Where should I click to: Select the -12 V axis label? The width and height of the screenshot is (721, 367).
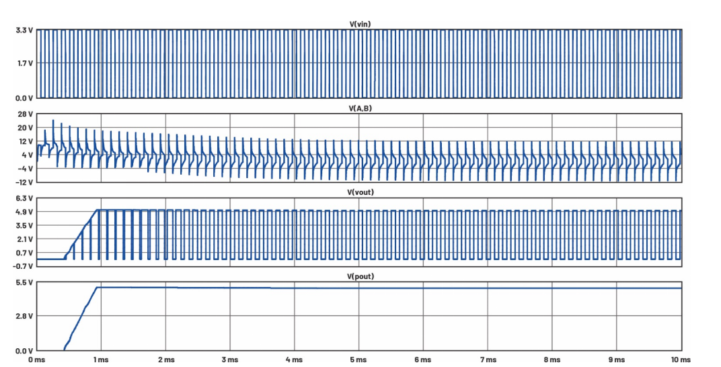click(25, 182)
